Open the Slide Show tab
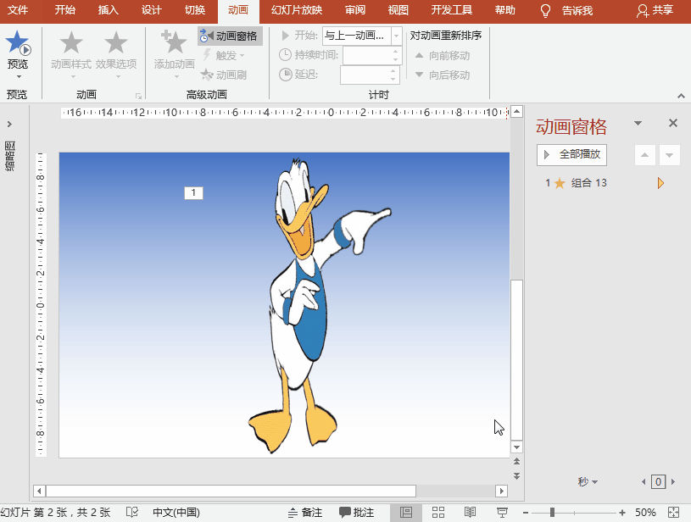 pos(297,9)
